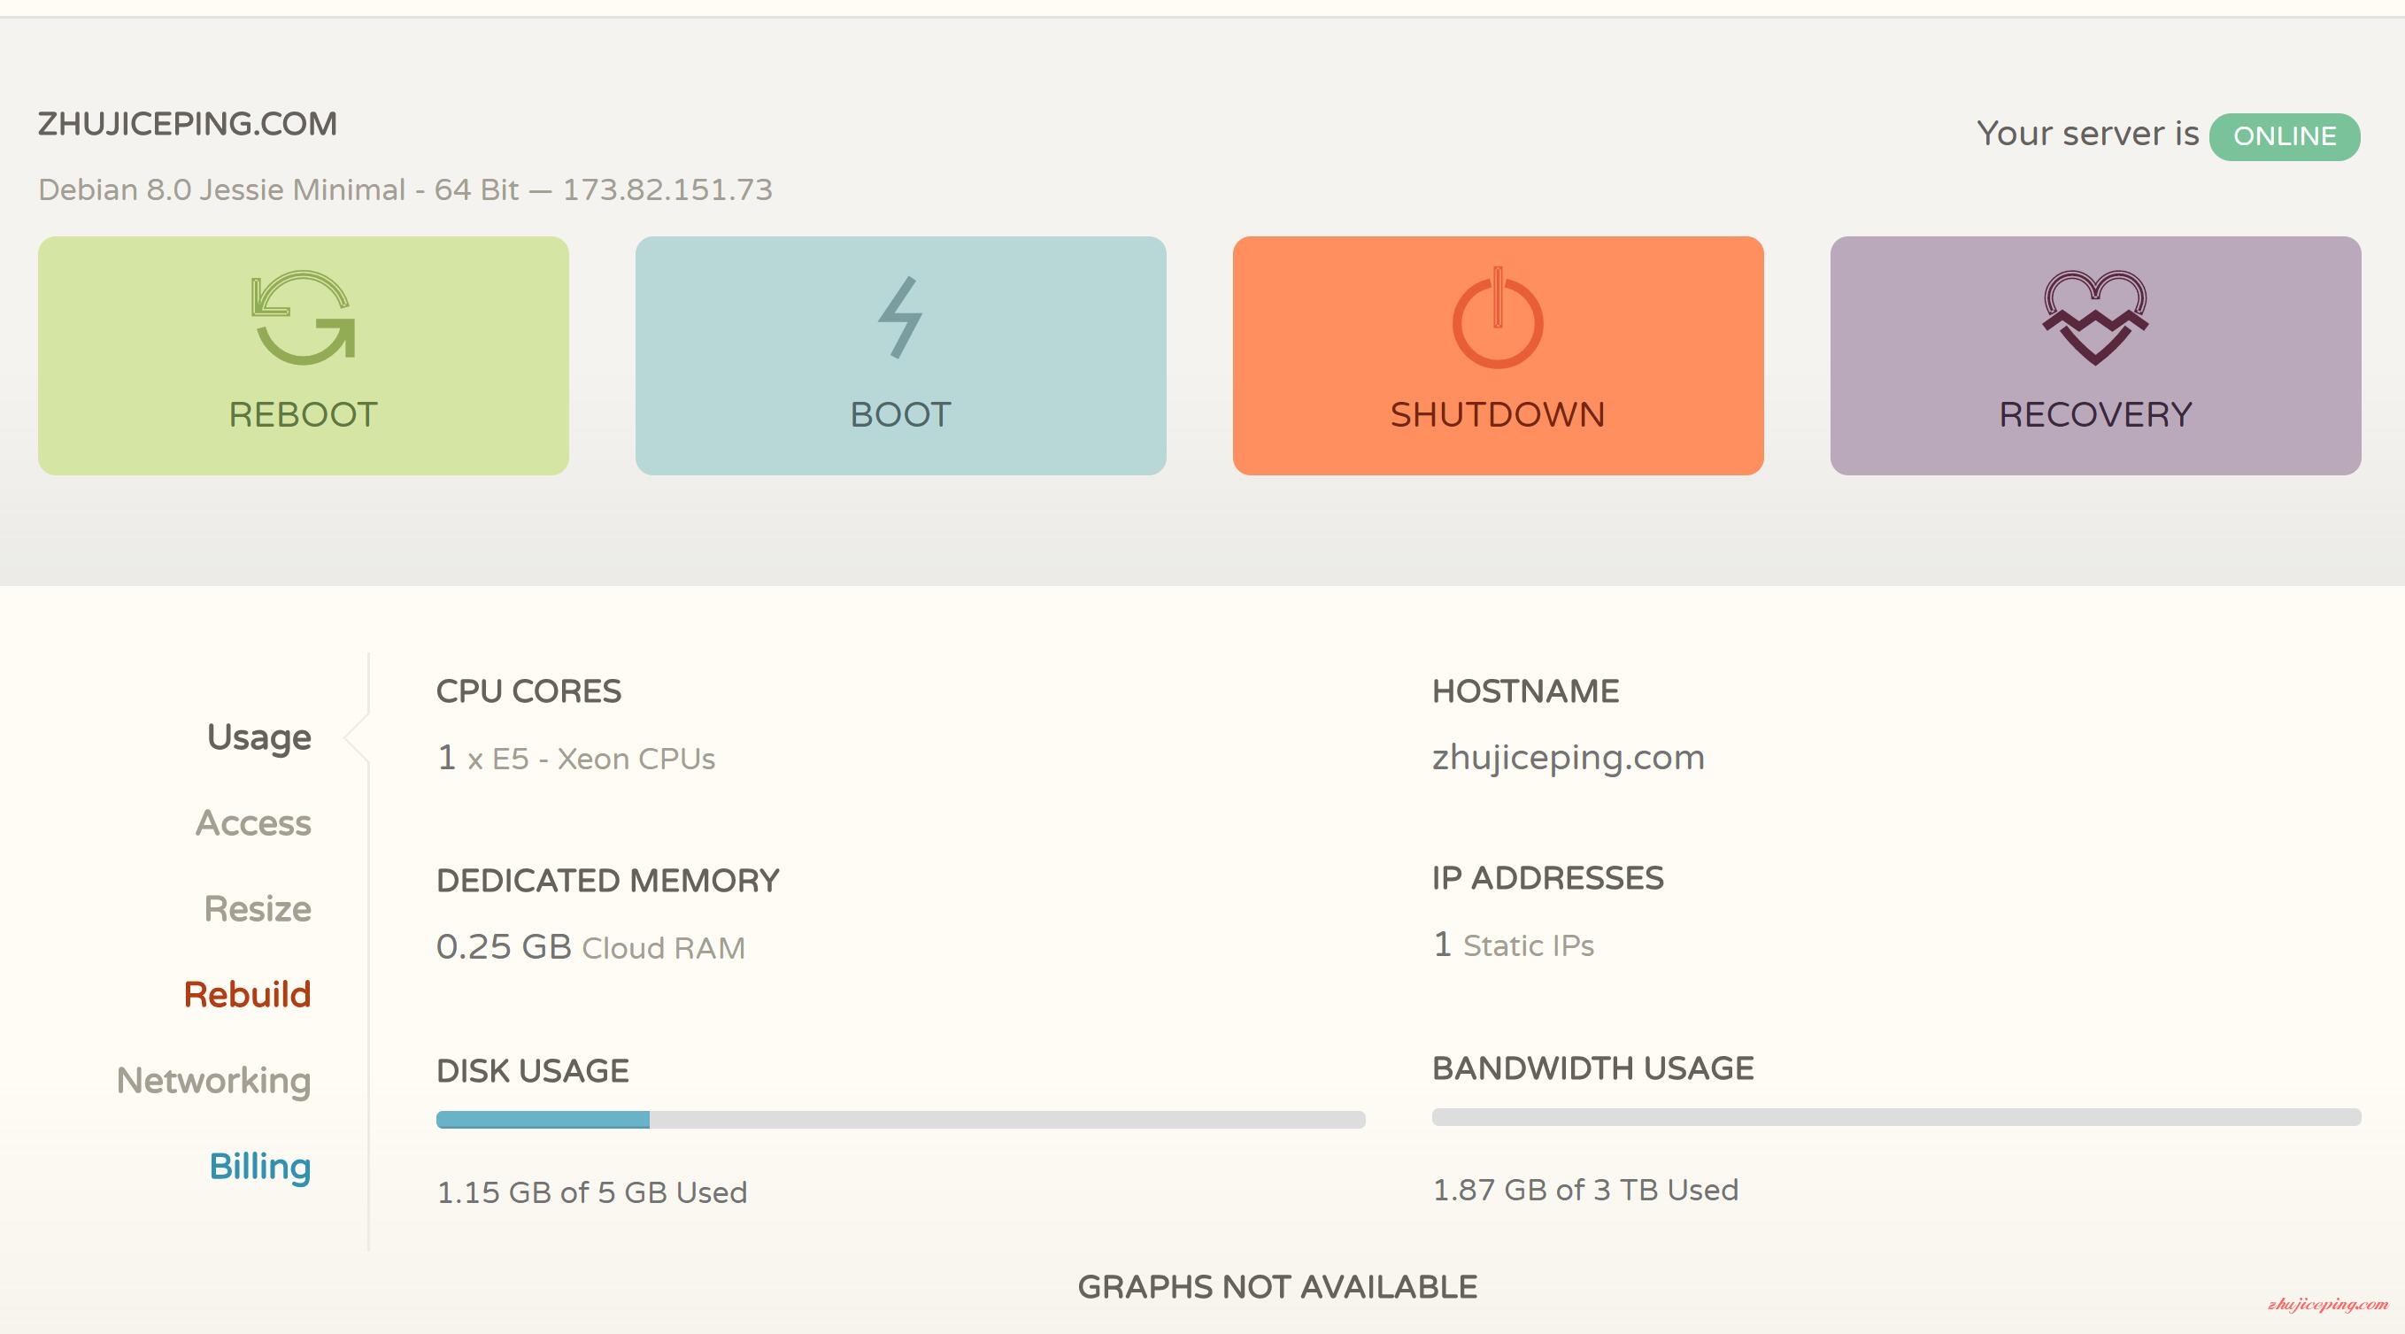Click the '1 x E5 - Xeon CPUs' text
2405x1334 pixels.
click(576, 758)
